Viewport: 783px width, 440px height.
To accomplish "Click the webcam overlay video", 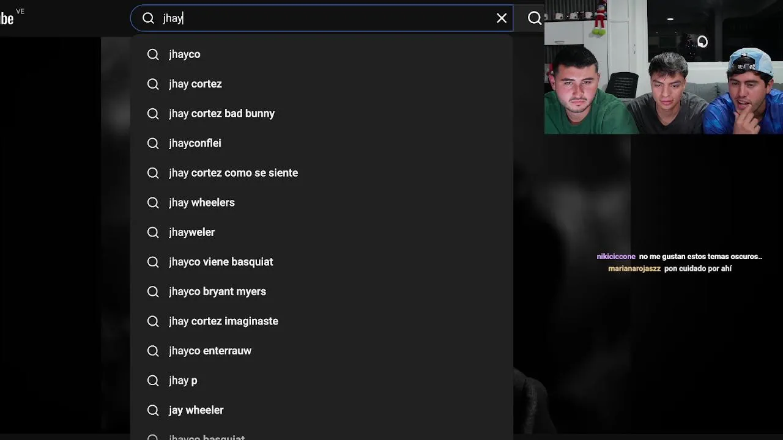I will pos(664,67).
